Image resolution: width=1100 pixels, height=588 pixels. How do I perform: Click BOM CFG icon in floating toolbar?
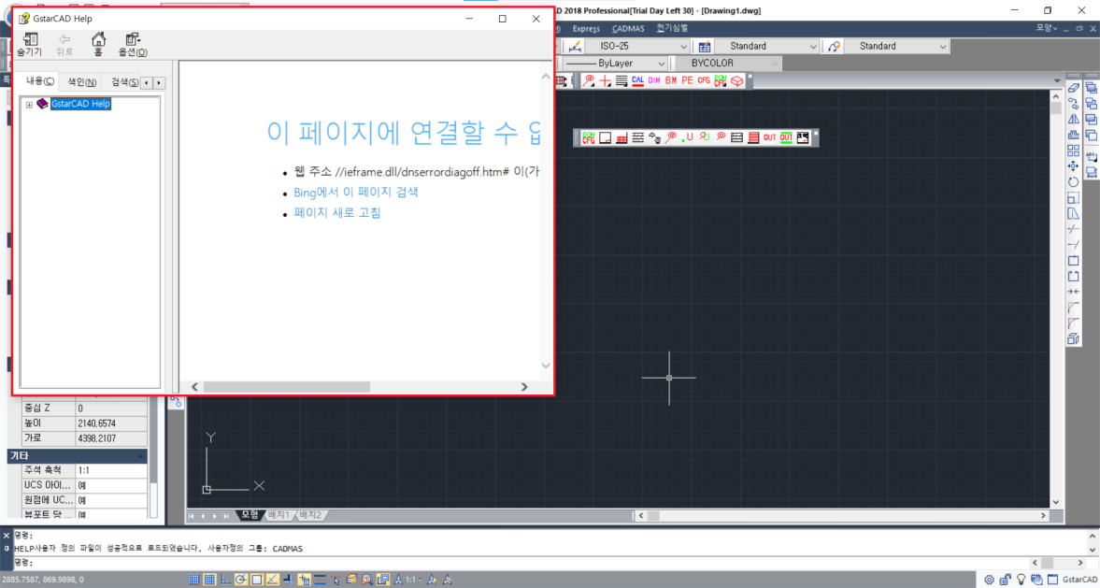[589, 137]
